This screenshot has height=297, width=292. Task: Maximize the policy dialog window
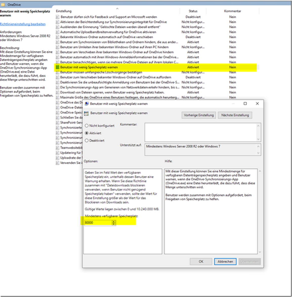point(245,103)
